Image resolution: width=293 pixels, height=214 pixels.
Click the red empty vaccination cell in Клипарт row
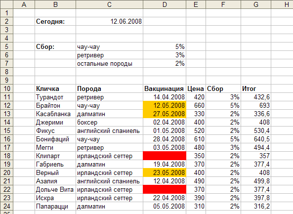click(x=165, y=156)
